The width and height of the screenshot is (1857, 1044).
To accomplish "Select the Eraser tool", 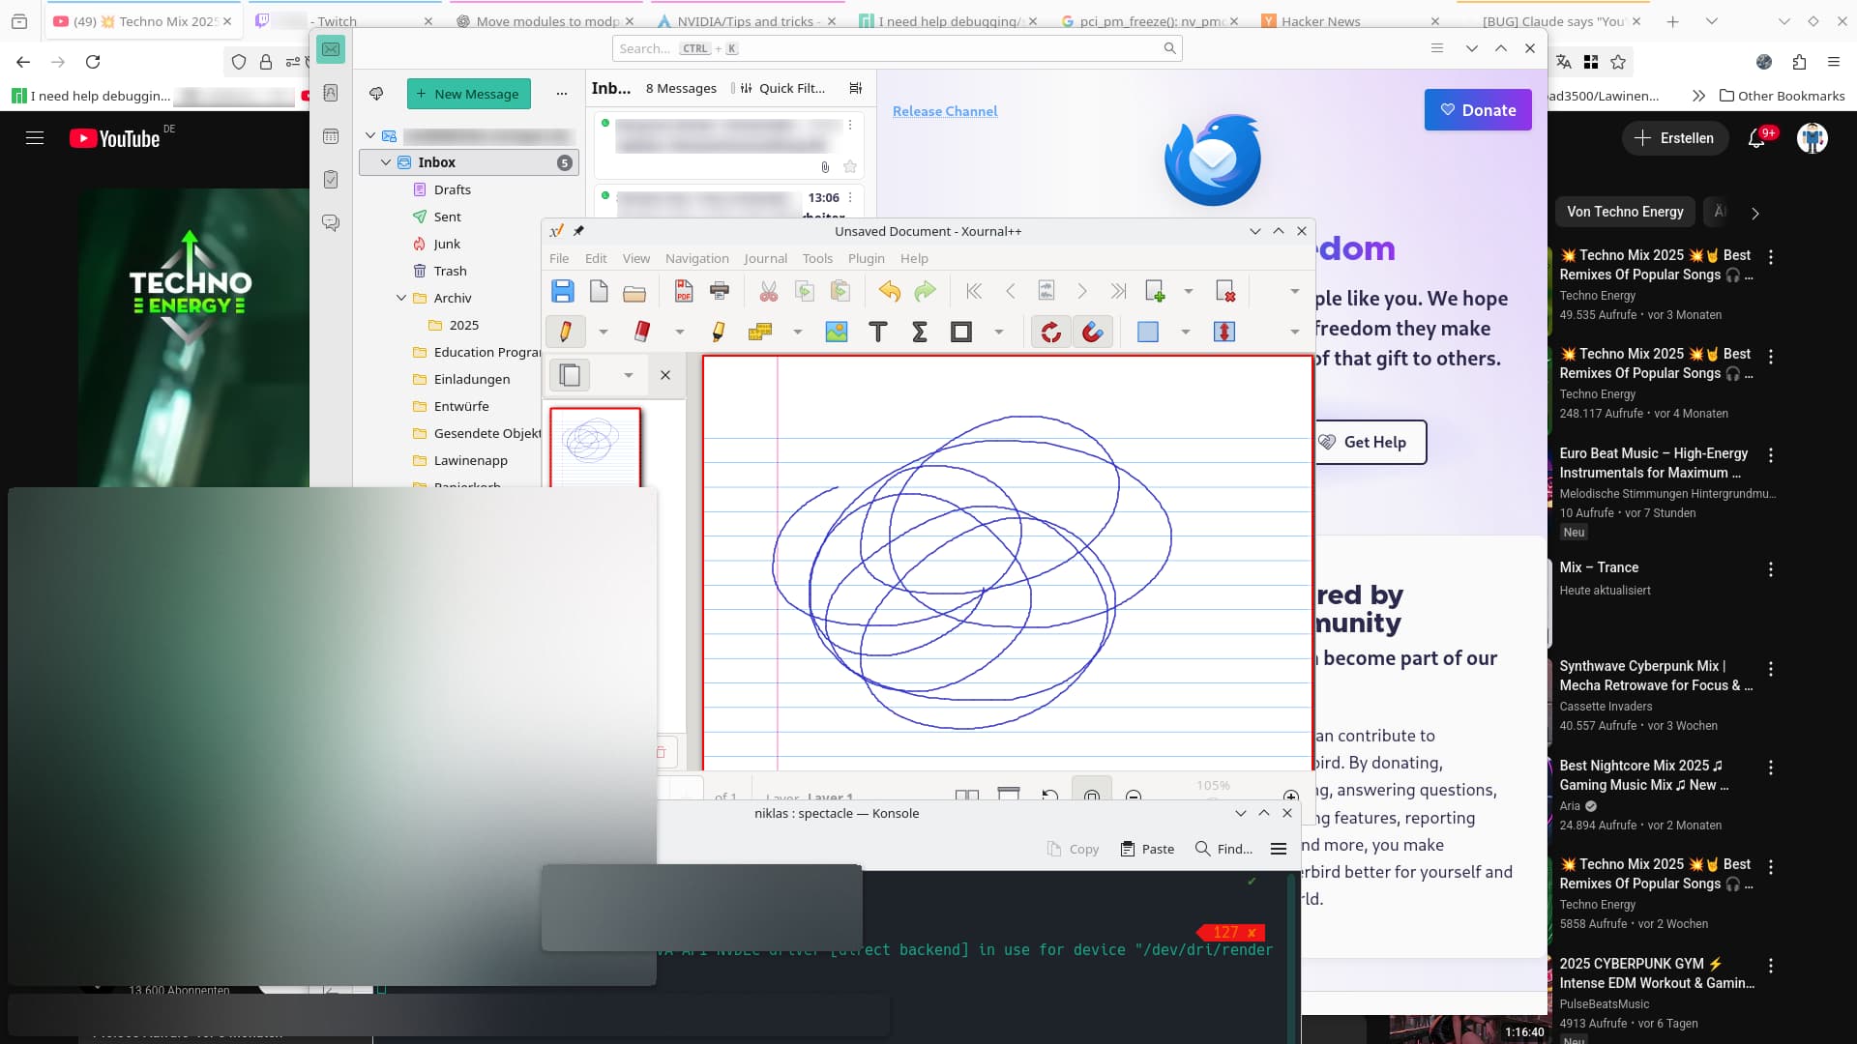I will (641, 332).
